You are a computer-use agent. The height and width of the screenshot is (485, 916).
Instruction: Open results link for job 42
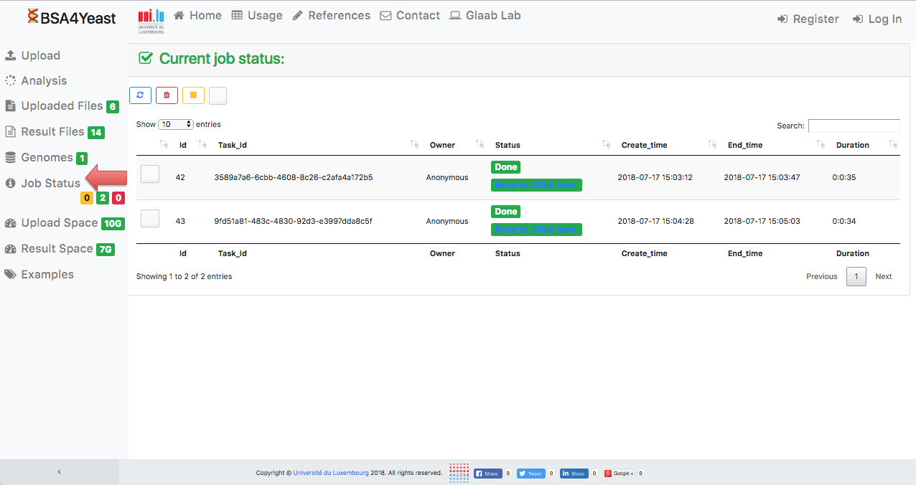[536, 185]
